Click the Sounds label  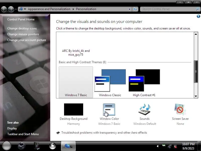pos(145,119)
